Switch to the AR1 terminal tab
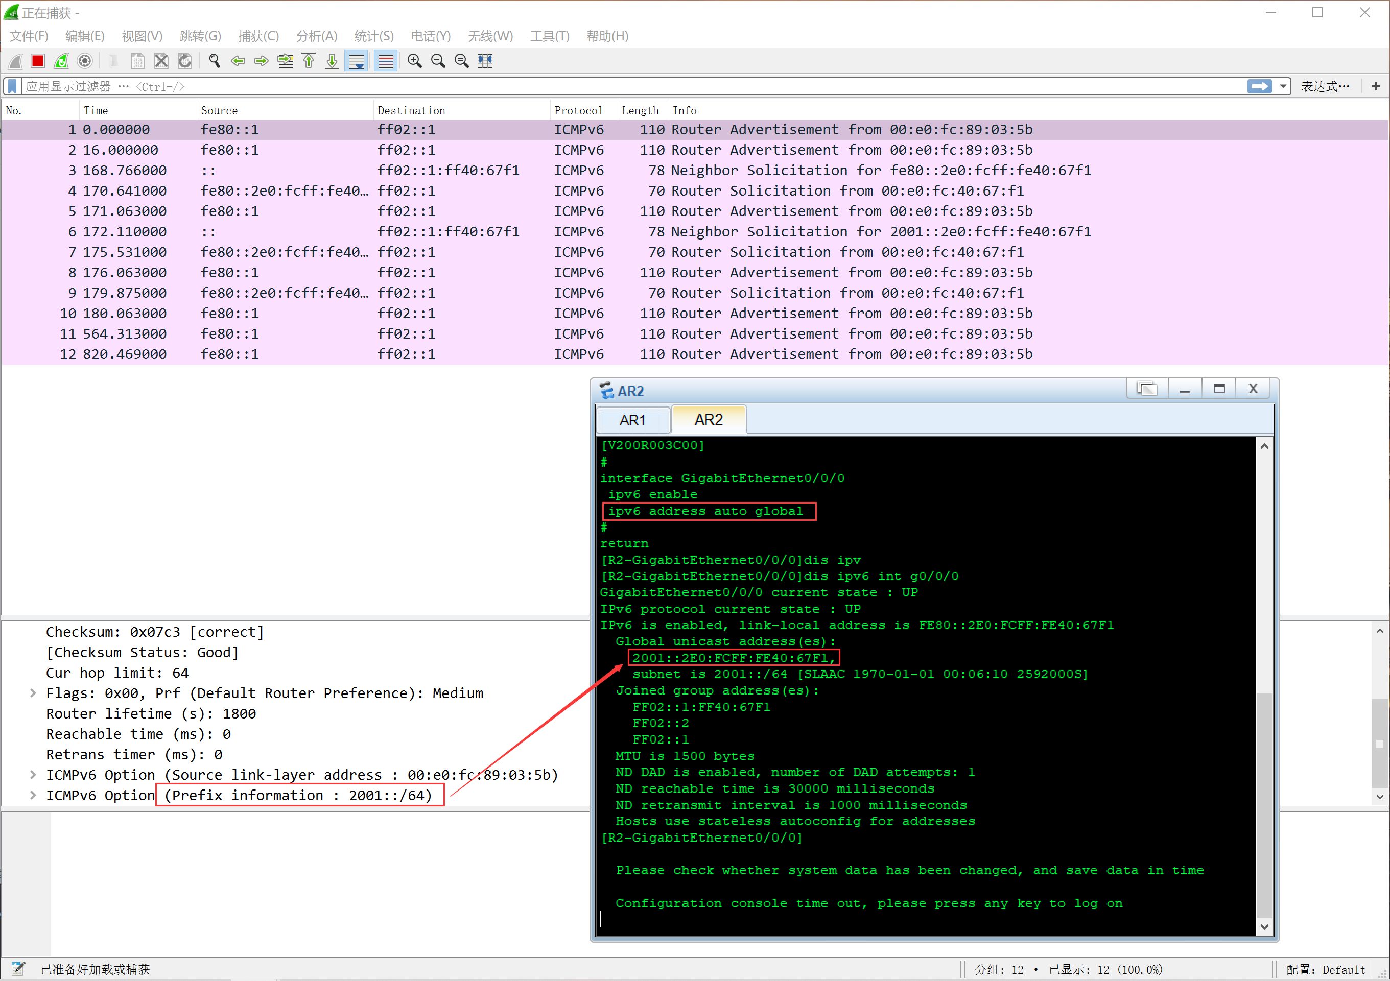The image size is (1390, 981). coord(632,420)
